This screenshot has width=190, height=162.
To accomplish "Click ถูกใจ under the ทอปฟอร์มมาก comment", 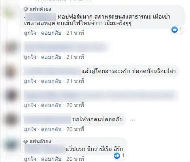I will (x=30, y=33).
